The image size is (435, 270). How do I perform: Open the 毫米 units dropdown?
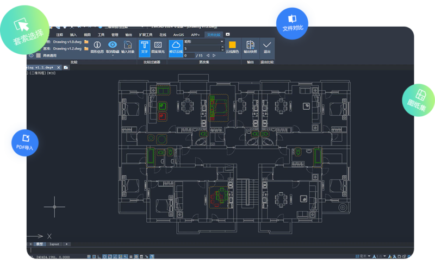[x=369, y=256]
